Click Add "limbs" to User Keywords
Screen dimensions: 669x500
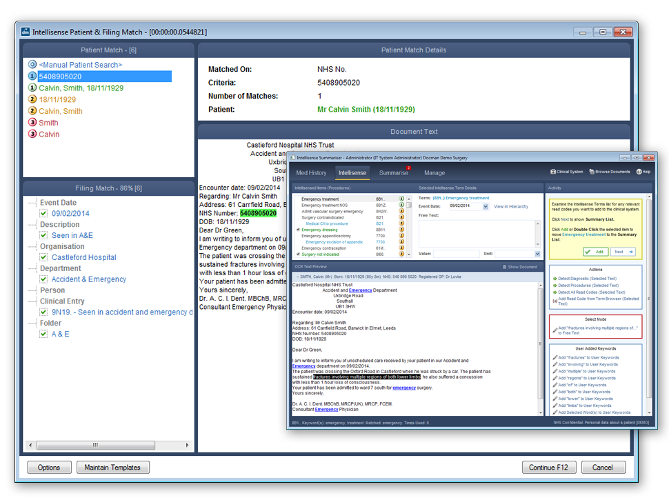coord(582,406)
